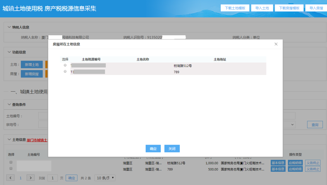This screenshot has height=185, width=327.
Task: Open 应税明细 for the first land record
Action: (x=295, y=162)
